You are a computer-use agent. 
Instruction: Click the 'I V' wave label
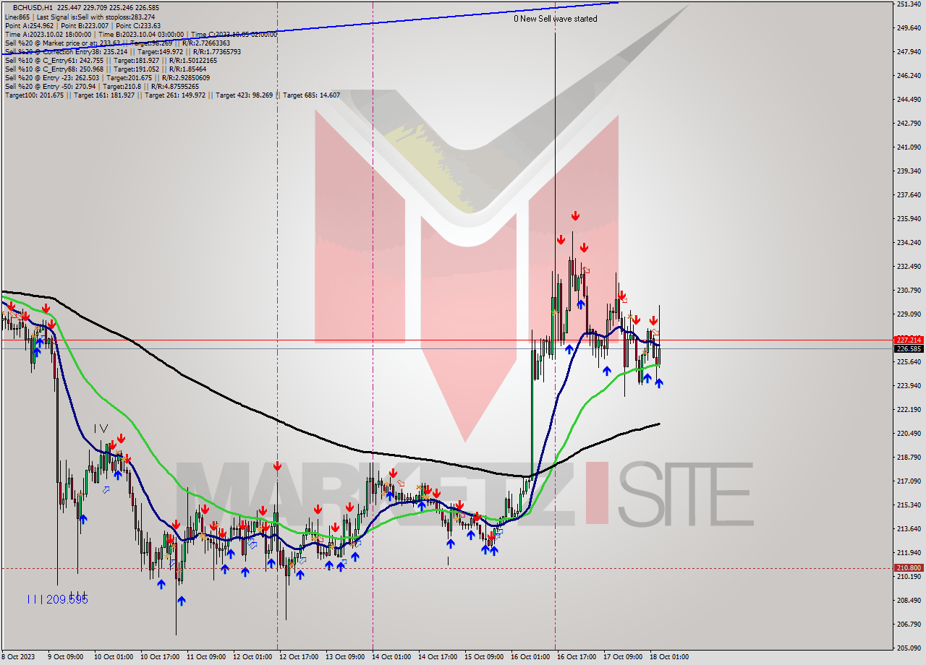pos(101,429)
